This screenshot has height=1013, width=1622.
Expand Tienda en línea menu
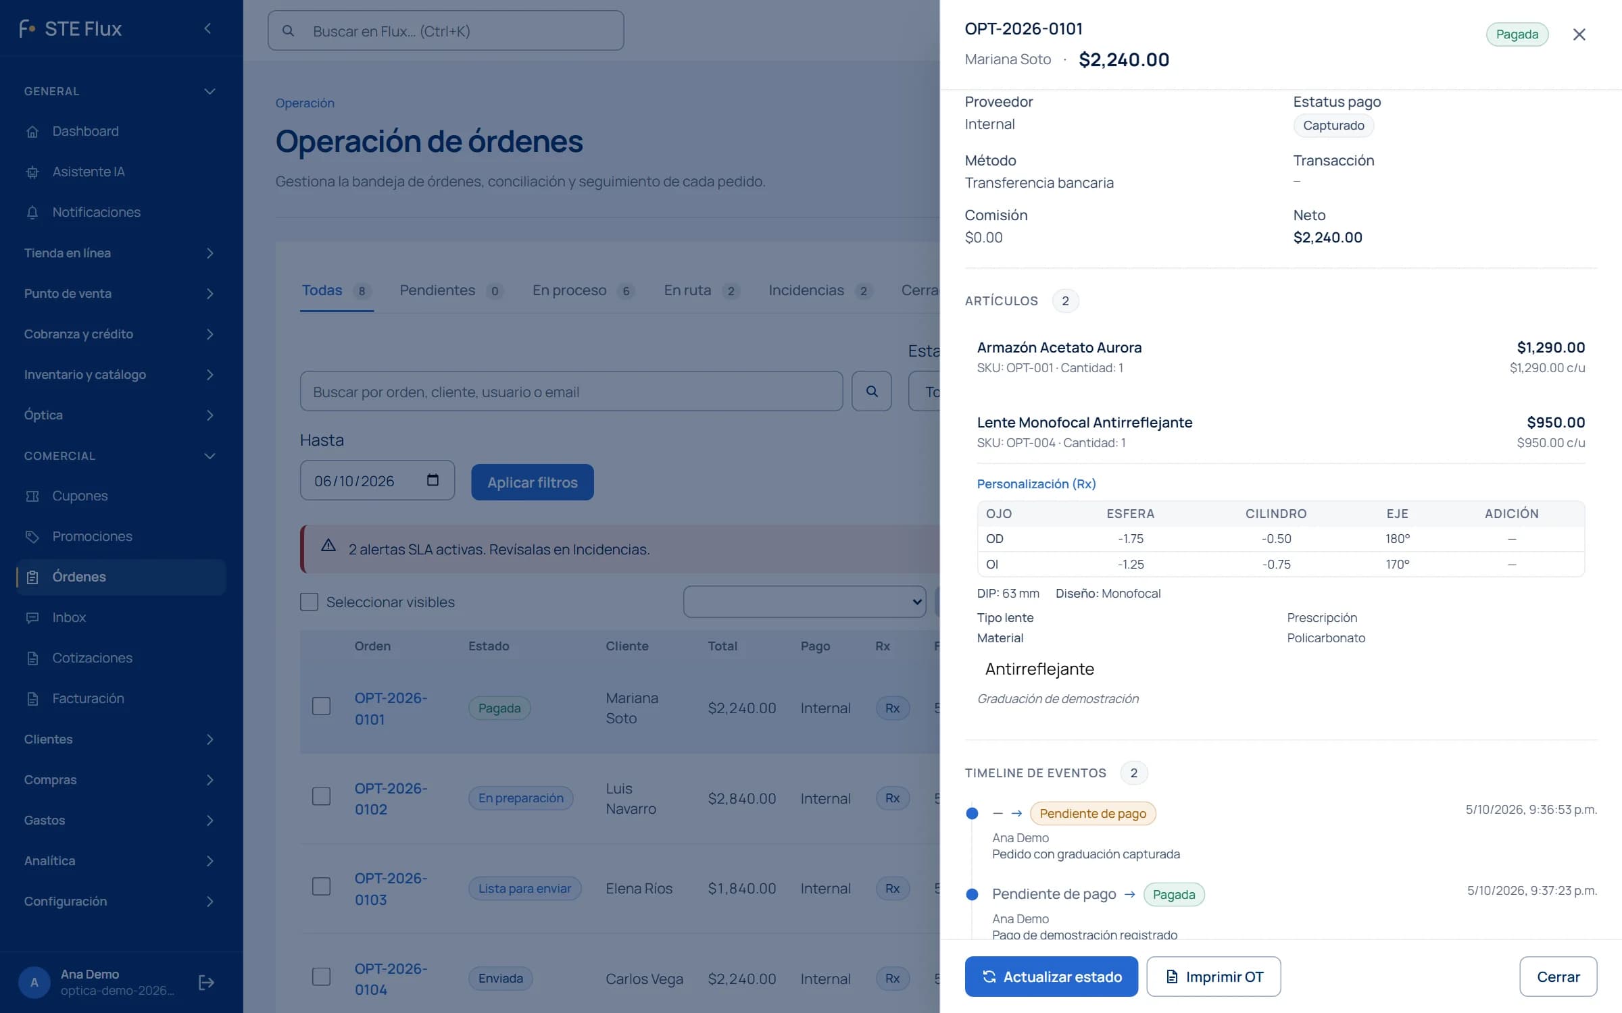pos(122,253)
